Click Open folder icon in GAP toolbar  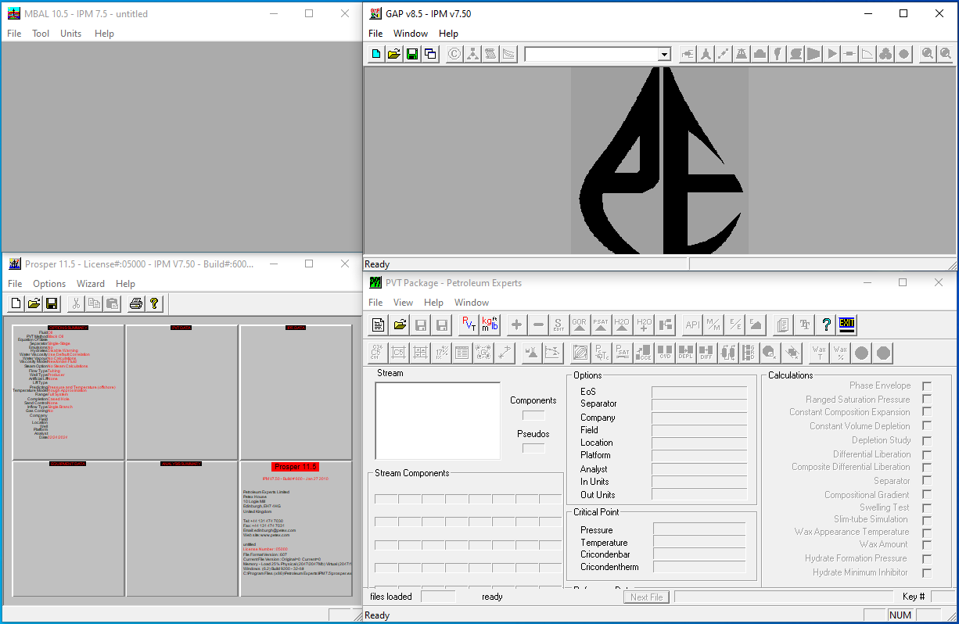click(394, 54)
